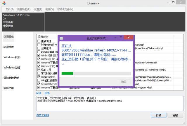Enable the 更新清理 checkbox
The image size is (187, 126).
click(39, 41)
